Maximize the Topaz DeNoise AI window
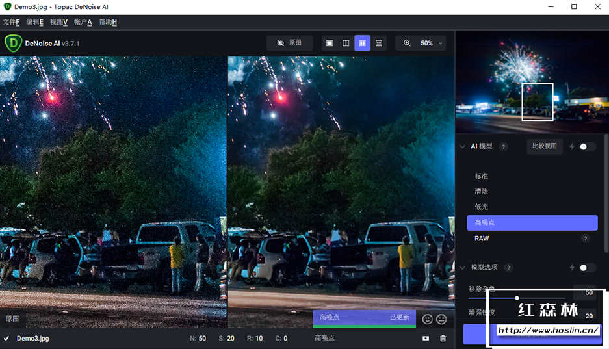 [574, 6]
